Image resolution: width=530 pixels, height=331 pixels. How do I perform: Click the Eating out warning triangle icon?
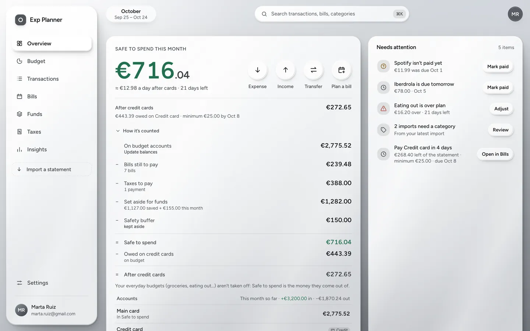(x=384, y=109)
